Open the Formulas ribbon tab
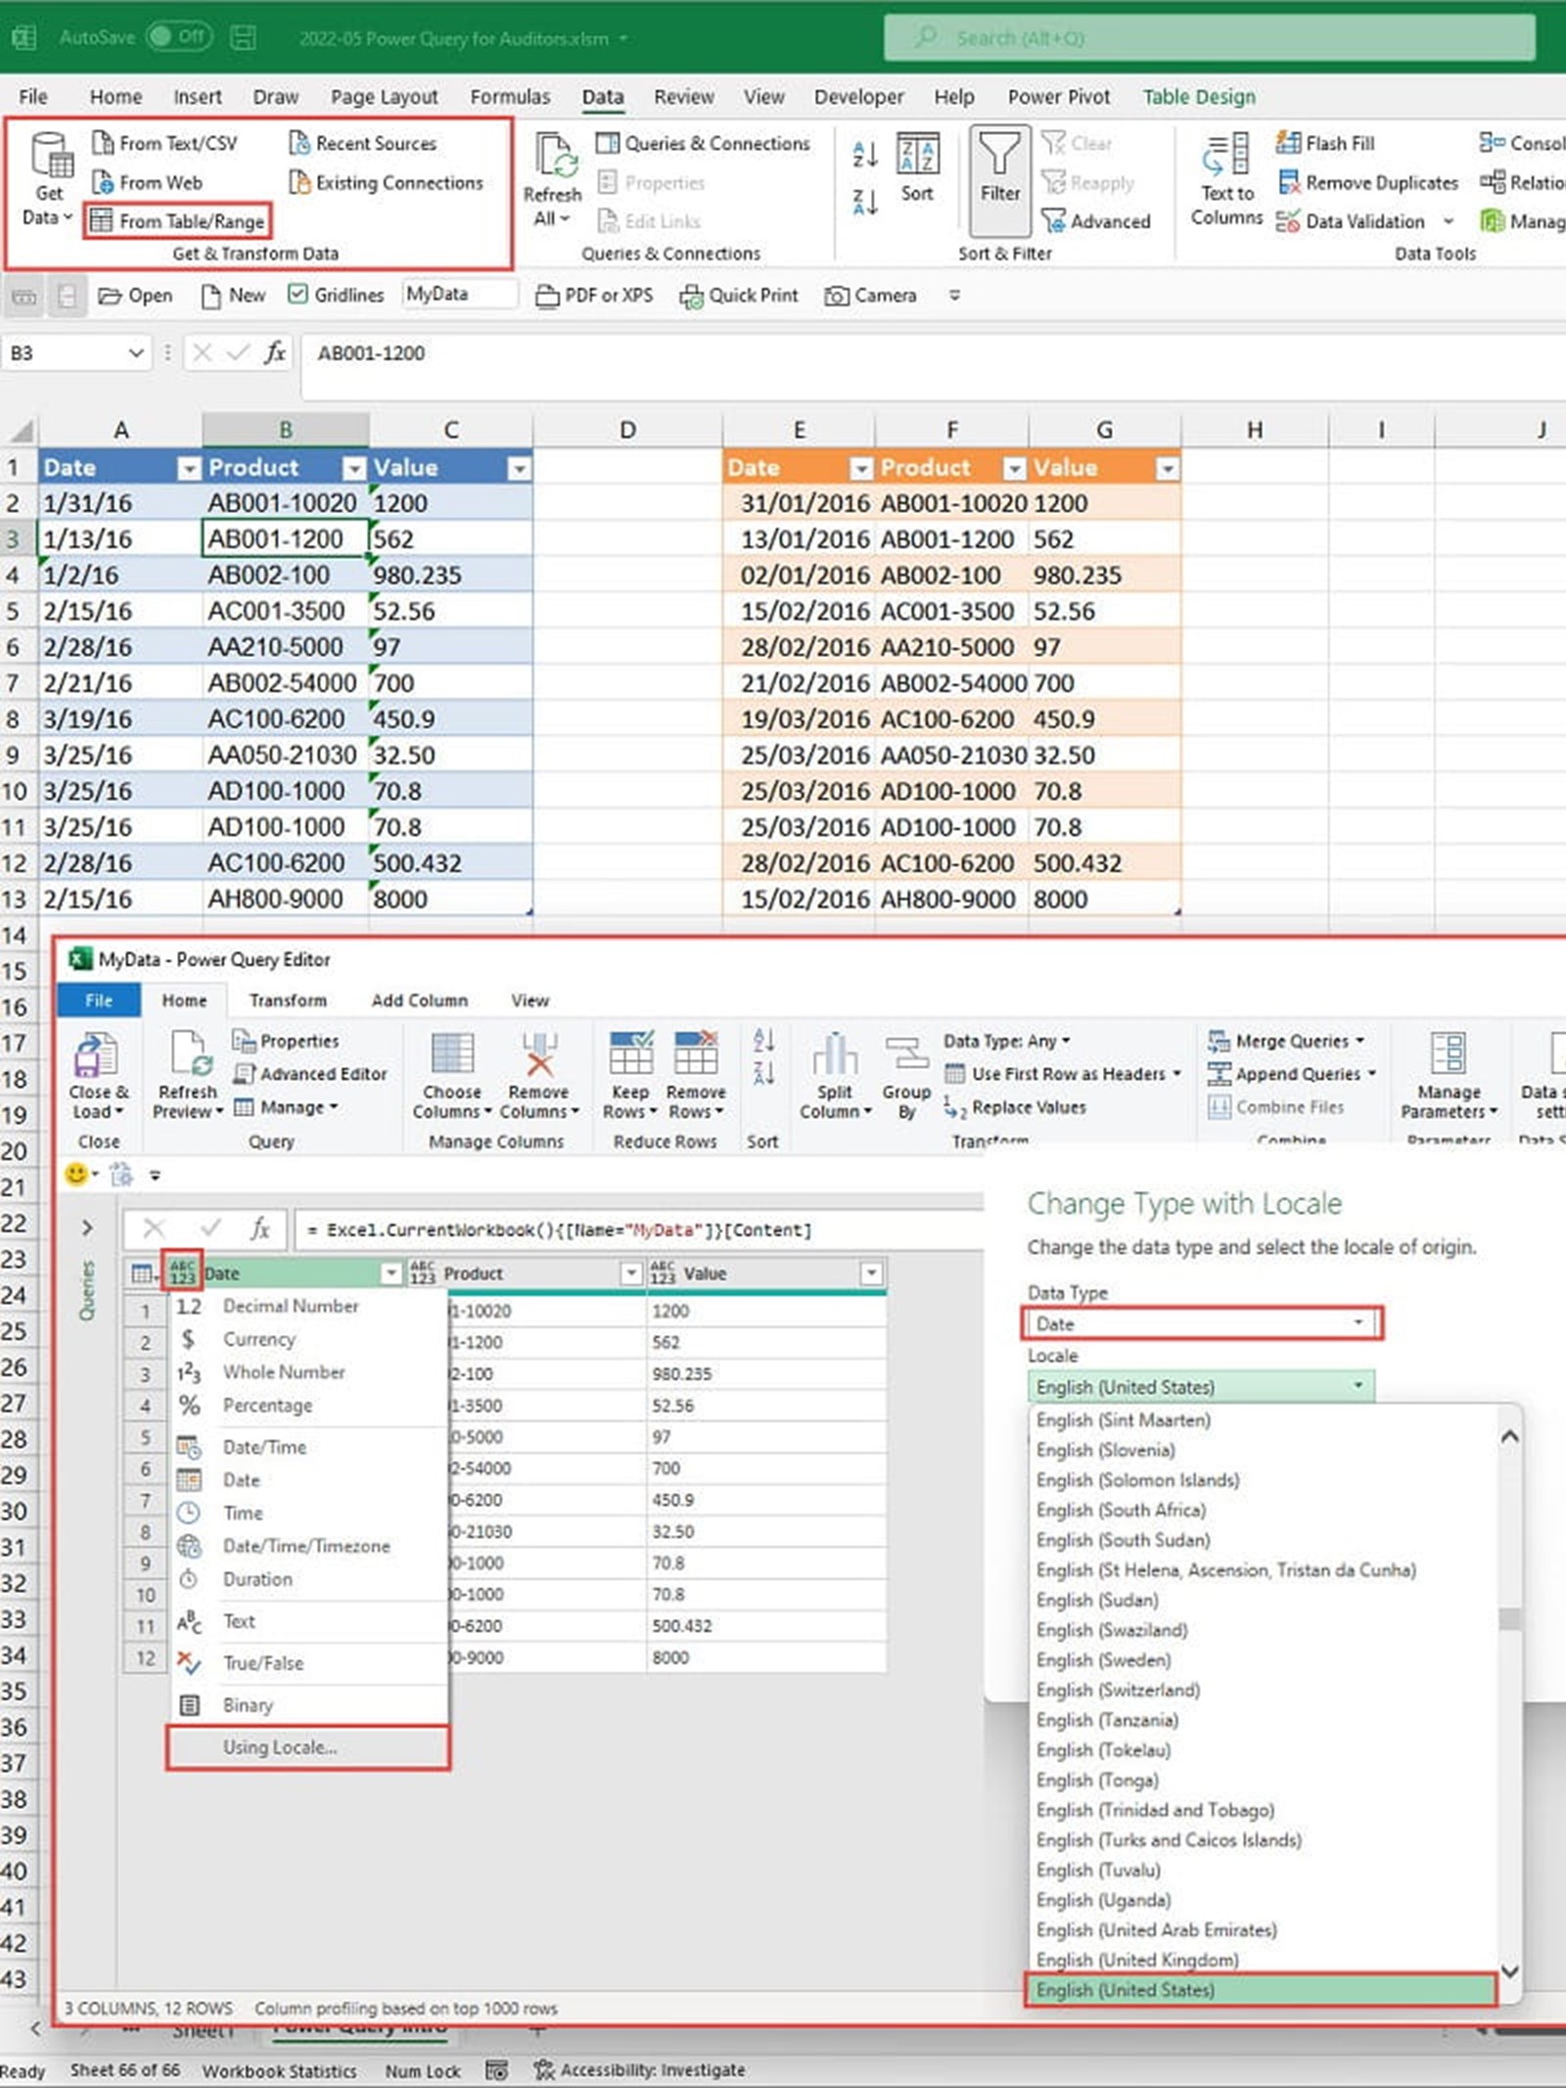The image size is (1566, 2088). (x=510, y=97)
